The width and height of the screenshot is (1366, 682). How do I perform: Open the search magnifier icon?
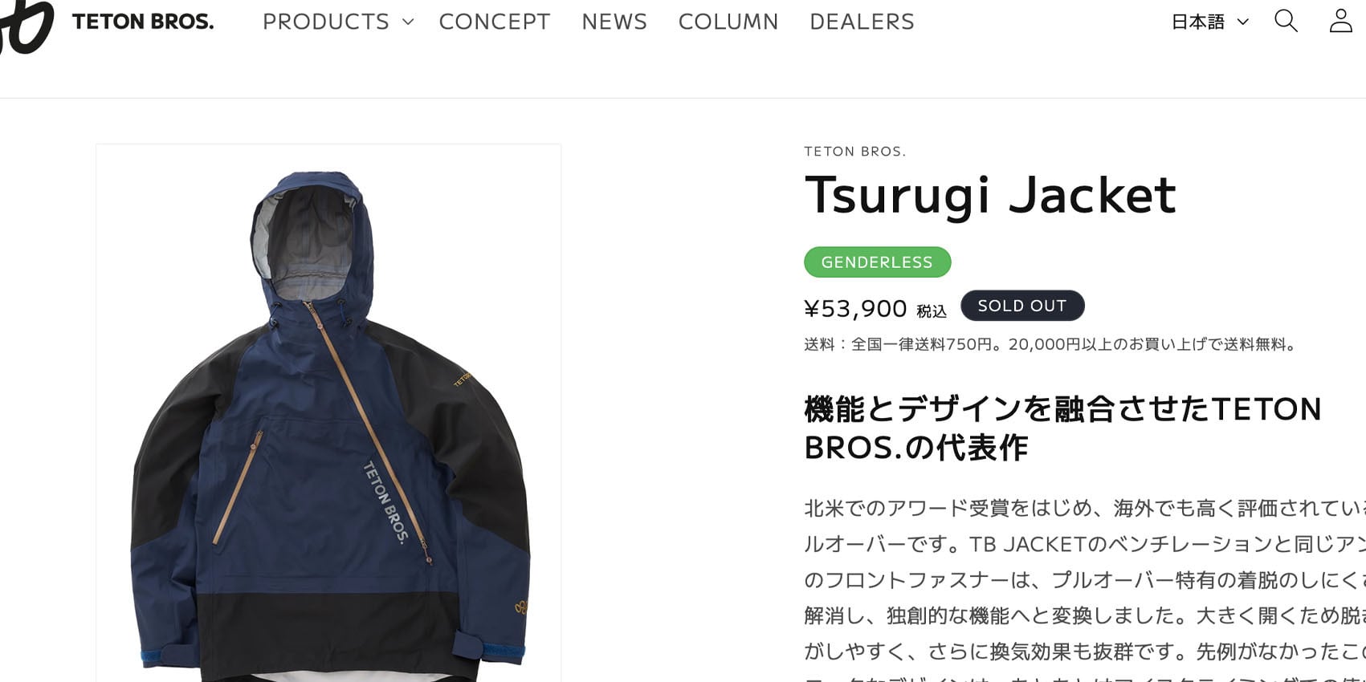pyautogui.click(x=1286, y=21)
